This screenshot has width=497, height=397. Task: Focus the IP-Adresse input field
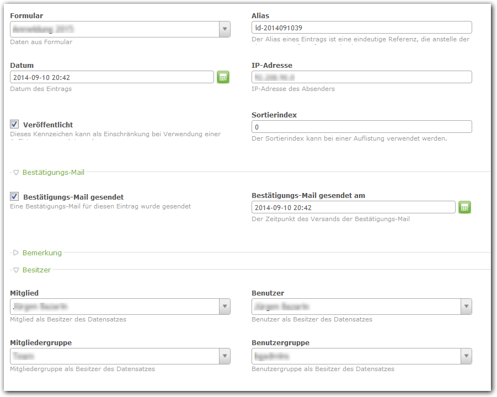tap(361, 77)
